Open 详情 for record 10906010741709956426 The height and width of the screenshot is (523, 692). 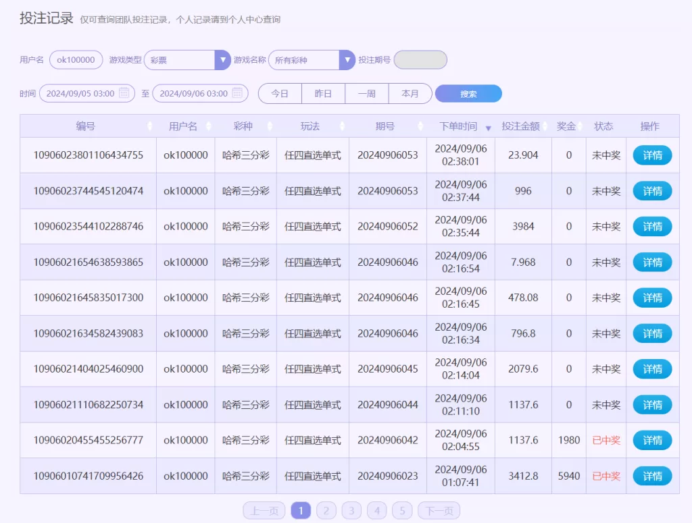(652, 476)
